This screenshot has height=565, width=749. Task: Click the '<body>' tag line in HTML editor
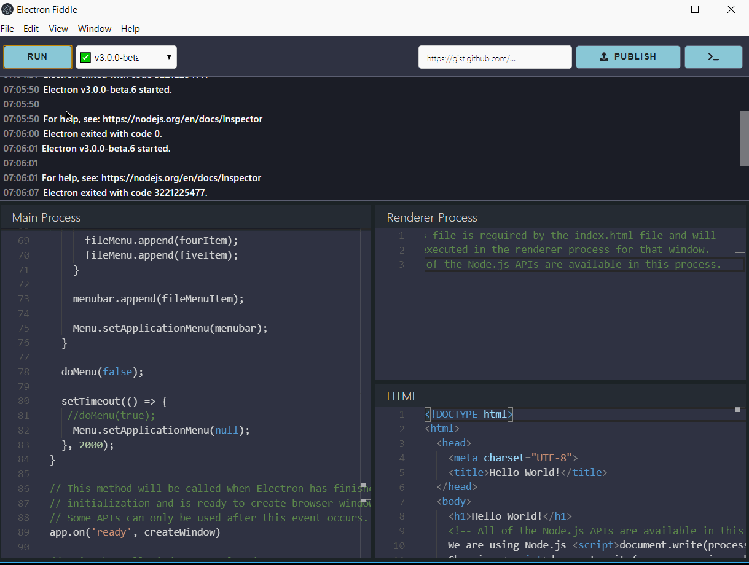[x=454, y=501]
